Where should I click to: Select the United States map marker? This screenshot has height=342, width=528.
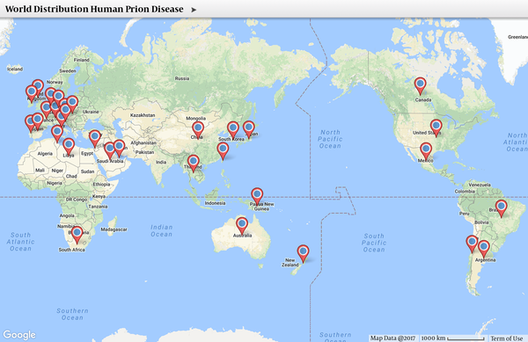click(436, 128)
